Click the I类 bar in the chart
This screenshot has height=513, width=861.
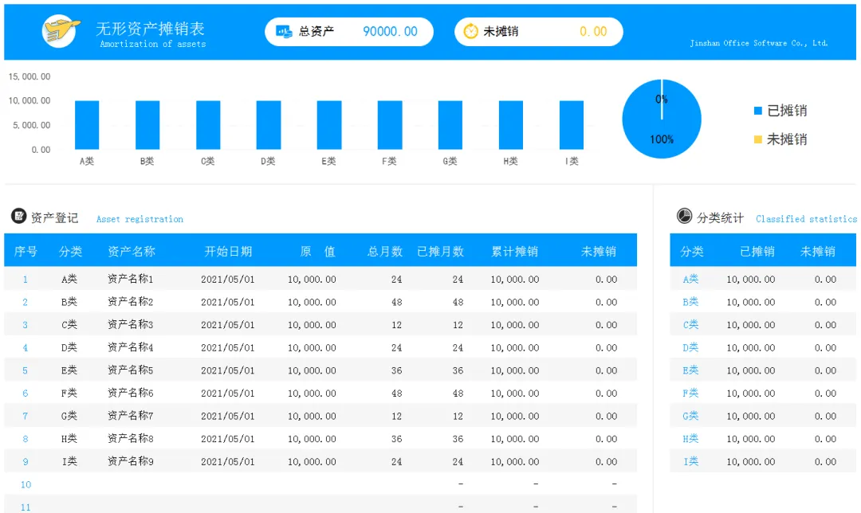(x=571, y=124)
